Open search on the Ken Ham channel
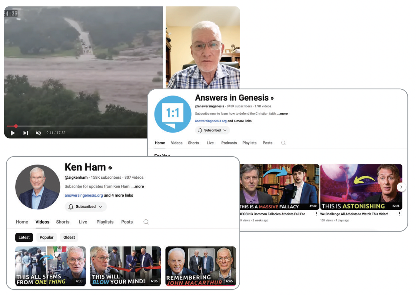Image resolution: width=416 pixels, height=295 pixels. coord(146,222)
